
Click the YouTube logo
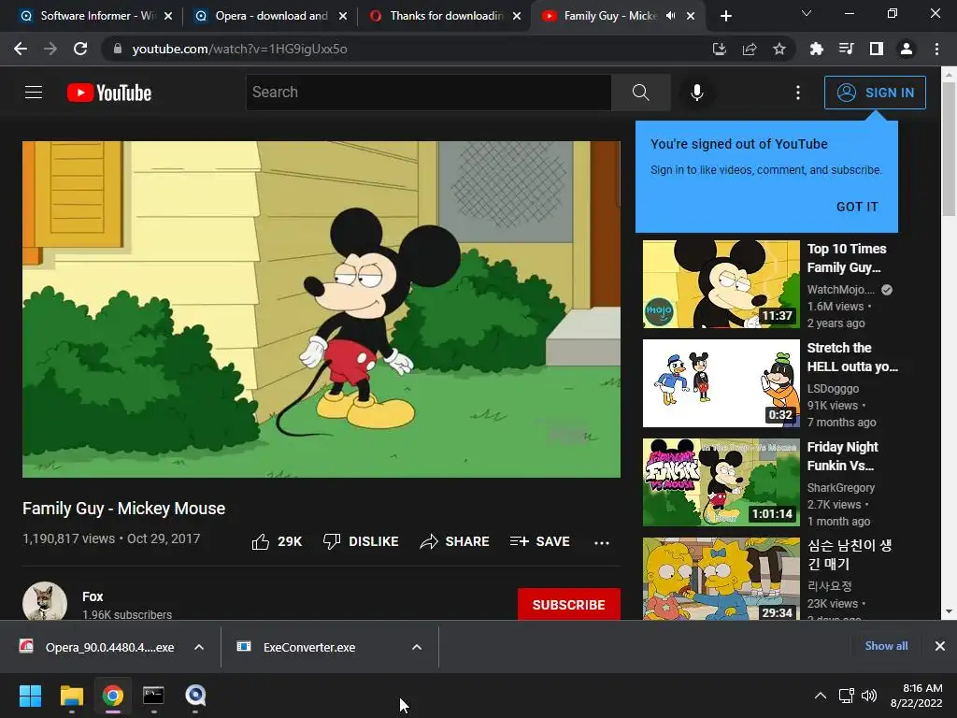pyautogui.click(x=109, y=93)
